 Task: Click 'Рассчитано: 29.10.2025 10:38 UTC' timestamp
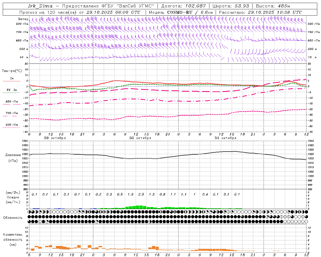coord(260,12)
